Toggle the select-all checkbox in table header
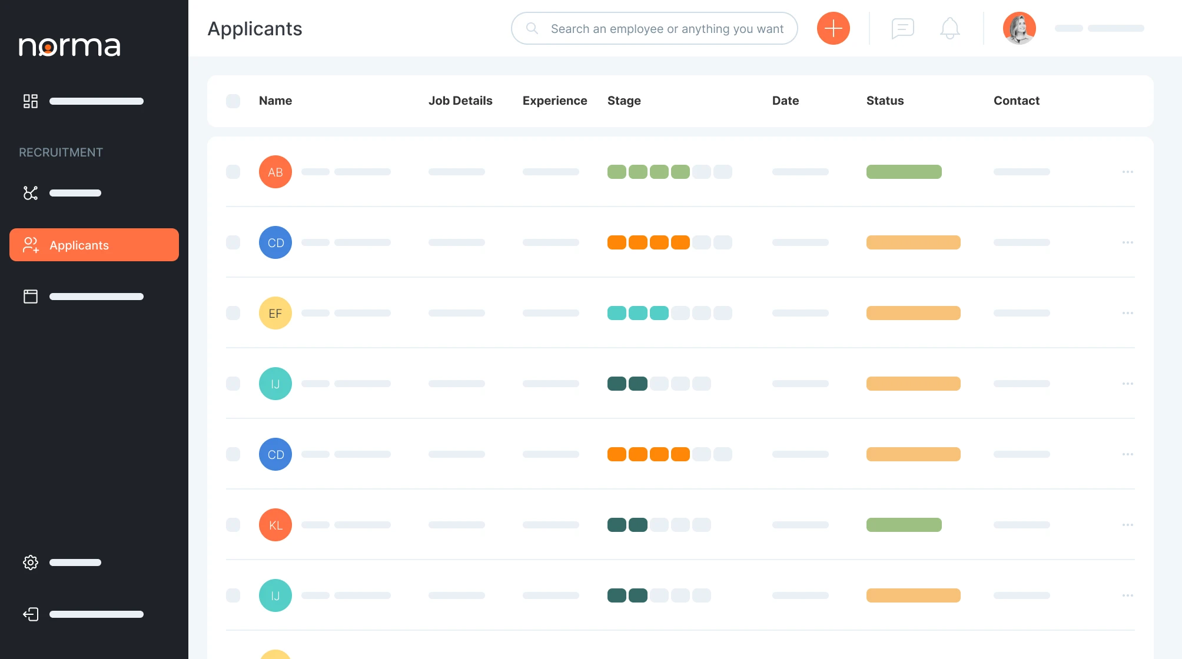 pos(233,101)
